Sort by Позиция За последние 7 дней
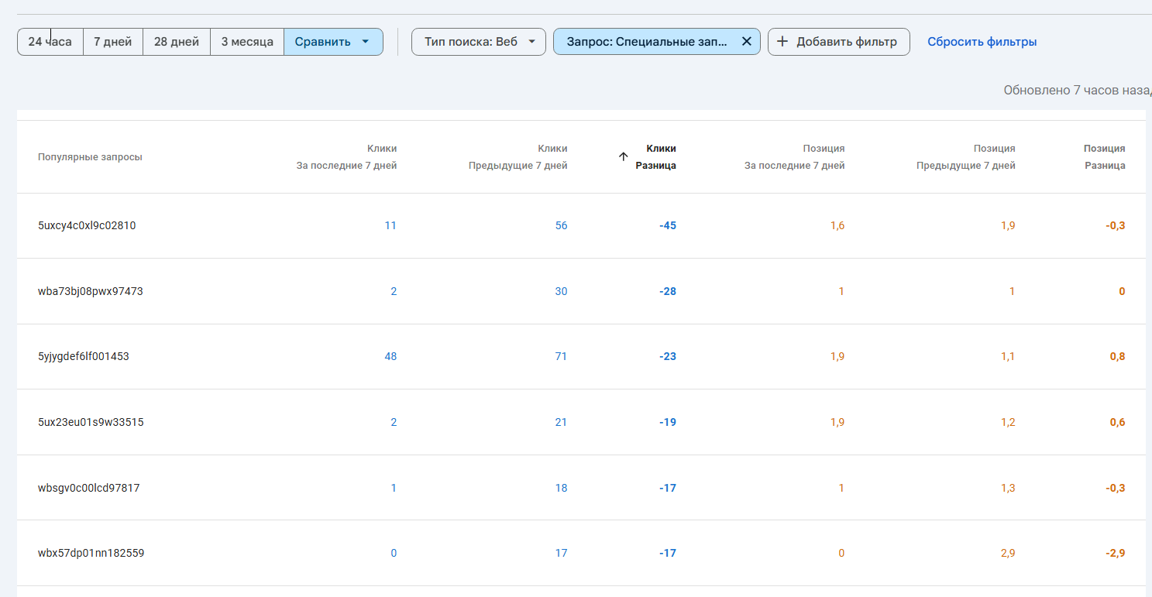Screen dimensions: 1152x597 [794, 156]
